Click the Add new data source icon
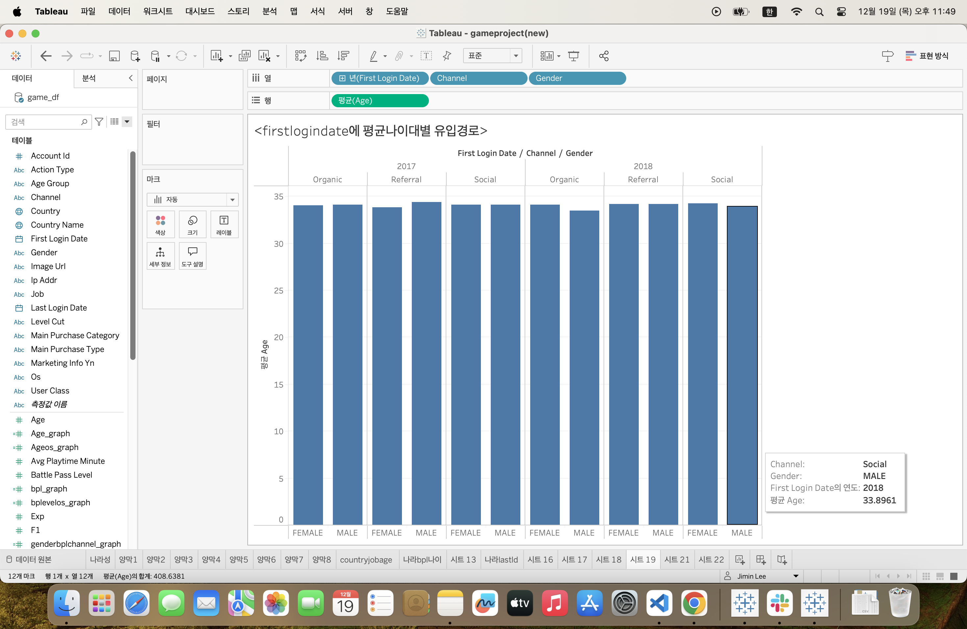 coord(135,56)
